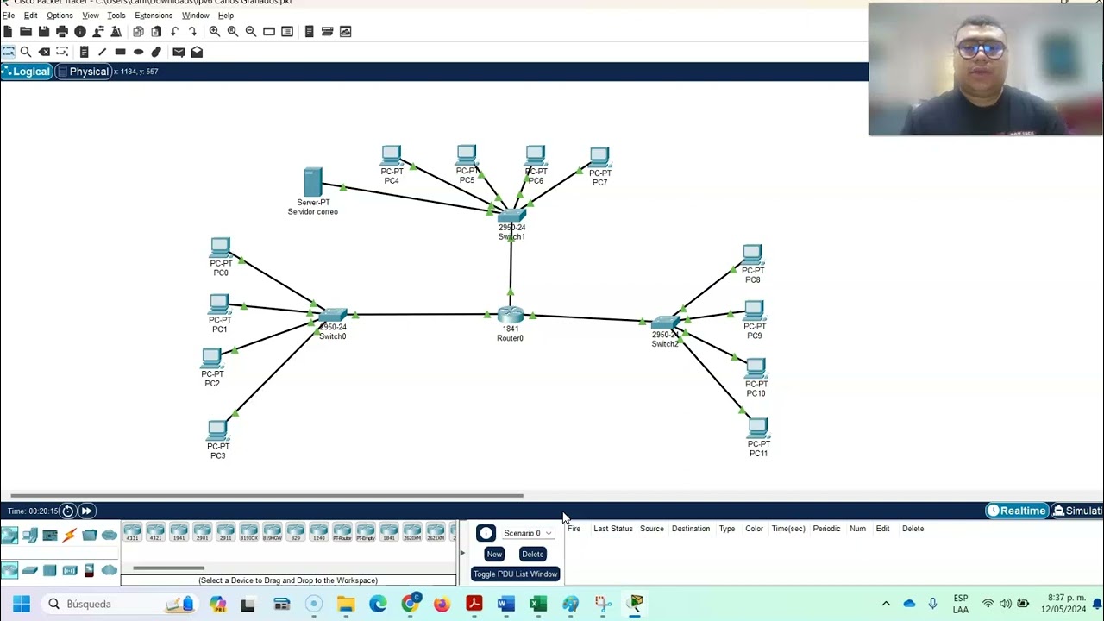Open the Extensions menu
This screenshot has height=621, width=1104.
pos(154,16)
